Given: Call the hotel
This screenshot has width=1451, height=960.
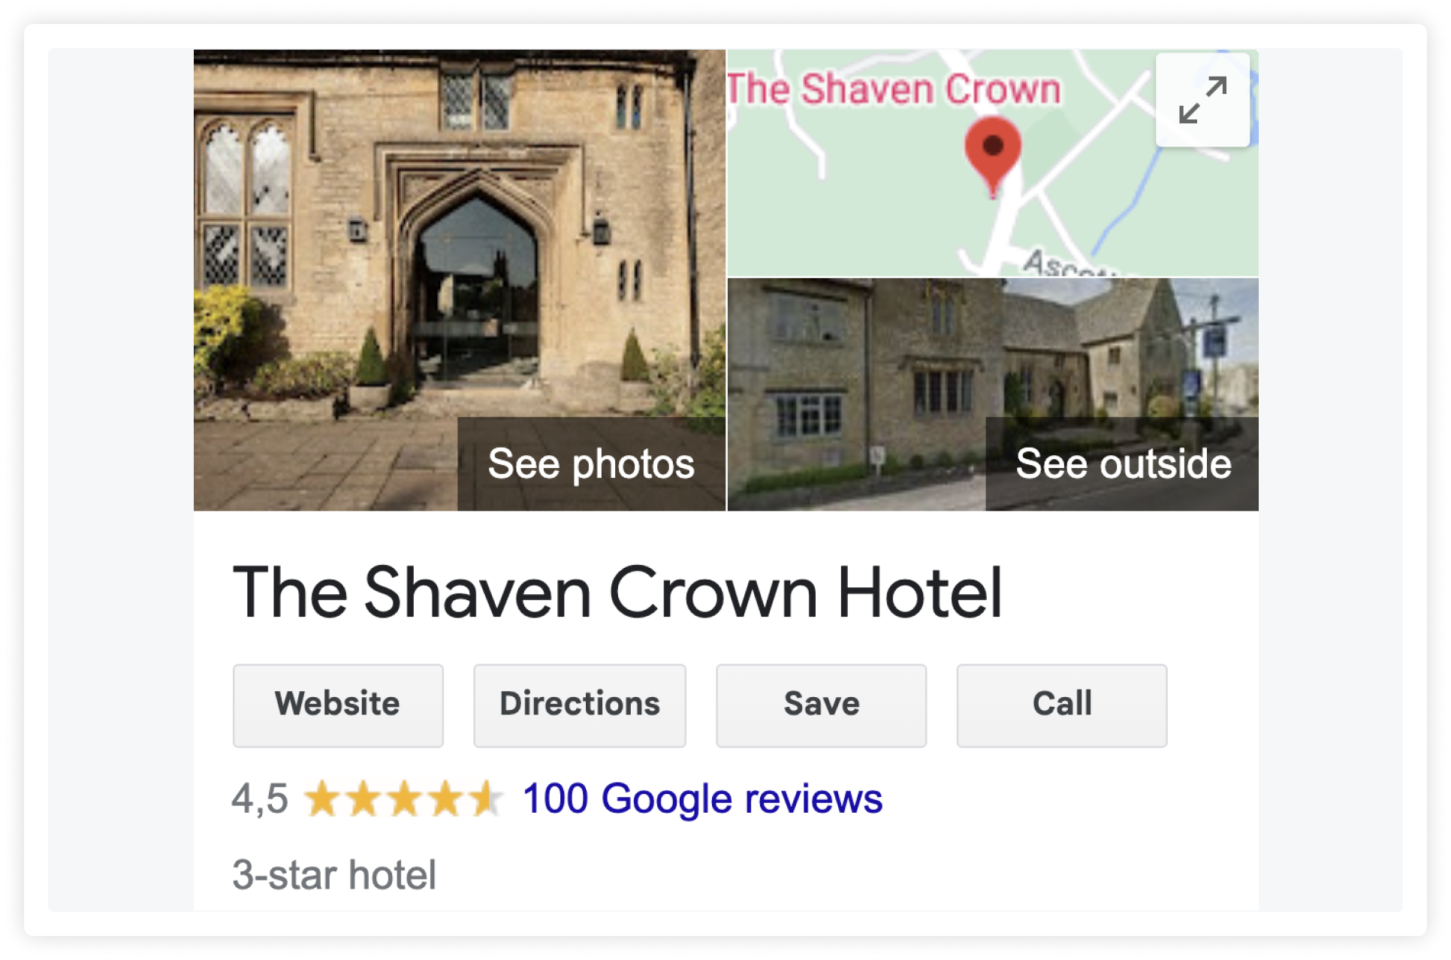Looking at the screenshot, I should 1062,705.
